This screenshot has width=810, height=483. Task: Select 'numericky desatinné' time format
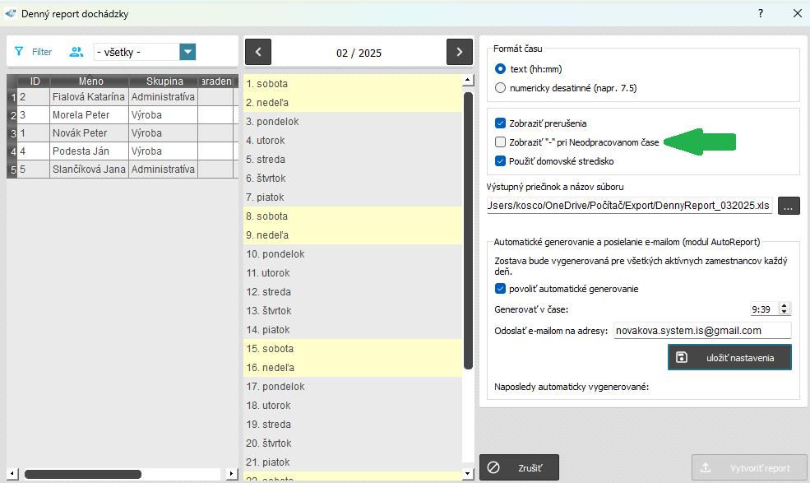coord(501,87)
